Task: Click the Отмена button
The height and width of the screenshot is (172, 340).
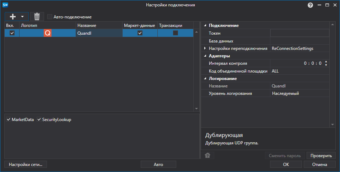Action: [320, 165]
